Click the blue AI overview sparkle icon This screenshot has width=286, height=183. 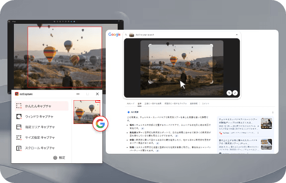129,112
